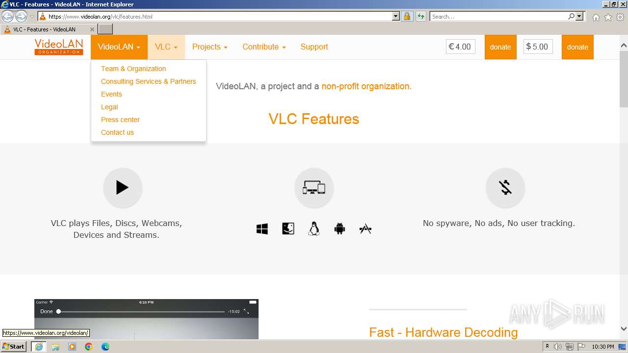Select Consulting Services & Partners entry
This screenshot has width=628, height=353.
[x=149, y=81]
